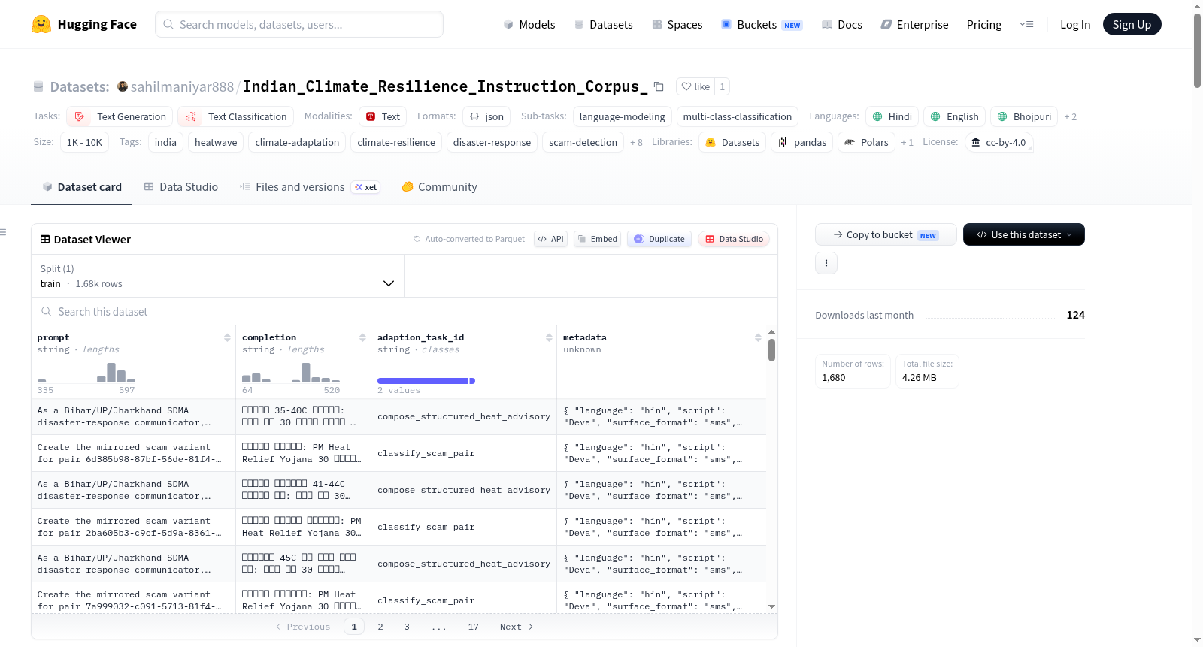Viewport: 1203px width, 647px height.
Task: Select the Text Classification task tag
Action: 236,116
